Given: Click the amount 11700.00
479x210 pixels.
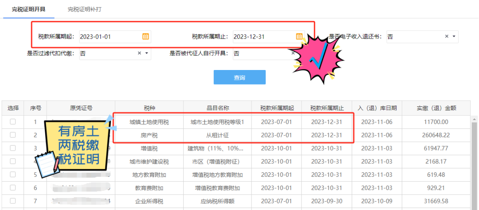Looking at the screenshot, I should (x=436, y=122).
